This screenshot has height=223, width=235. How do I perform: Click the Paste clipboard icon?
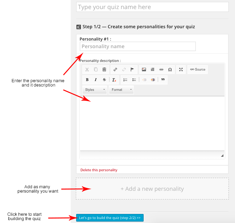coord(104,70)
